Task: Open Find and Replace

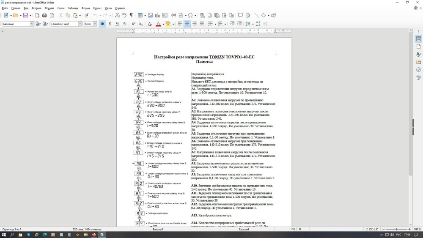Action: 117,15
